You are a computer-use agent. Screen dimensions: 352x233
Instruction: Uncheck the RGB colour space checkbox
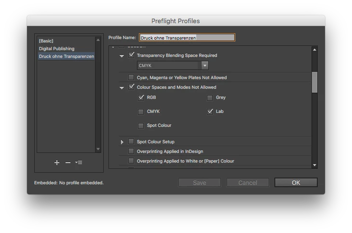[141, 98]
